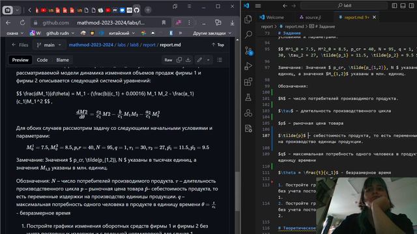Expand the 'китайский' bookmarks folder
The image size is (417, 234).
(122, 33)
